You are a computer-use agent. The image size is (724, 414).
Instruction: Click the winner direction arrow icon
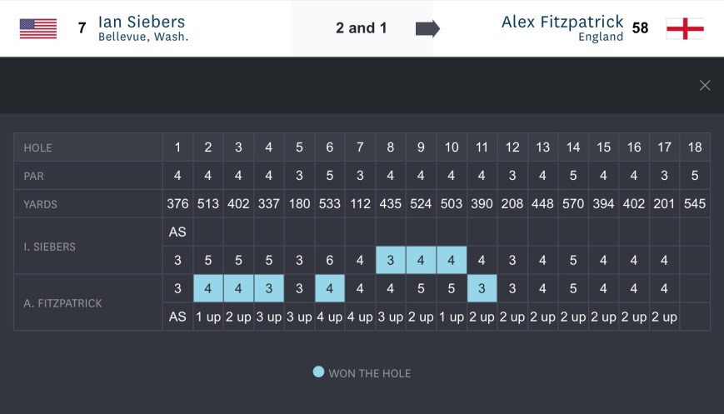click(427, 28)
